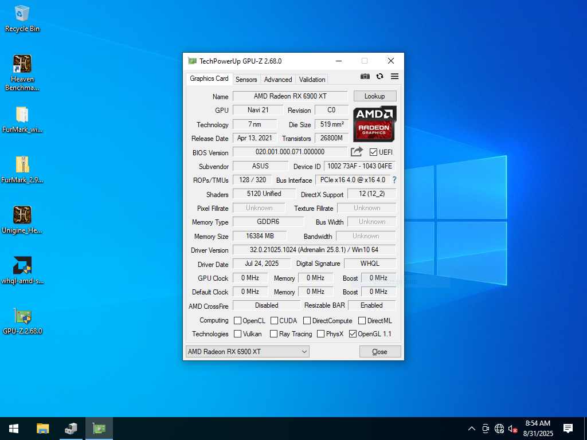Click the Shaders 5120 Unified field
The width and height of the screenshot is (587, 440).
click(264, 194)
